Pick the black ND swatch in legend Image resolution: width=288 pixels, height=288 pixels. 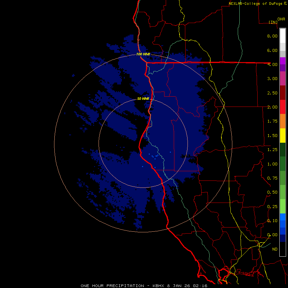tap(283, 249)
